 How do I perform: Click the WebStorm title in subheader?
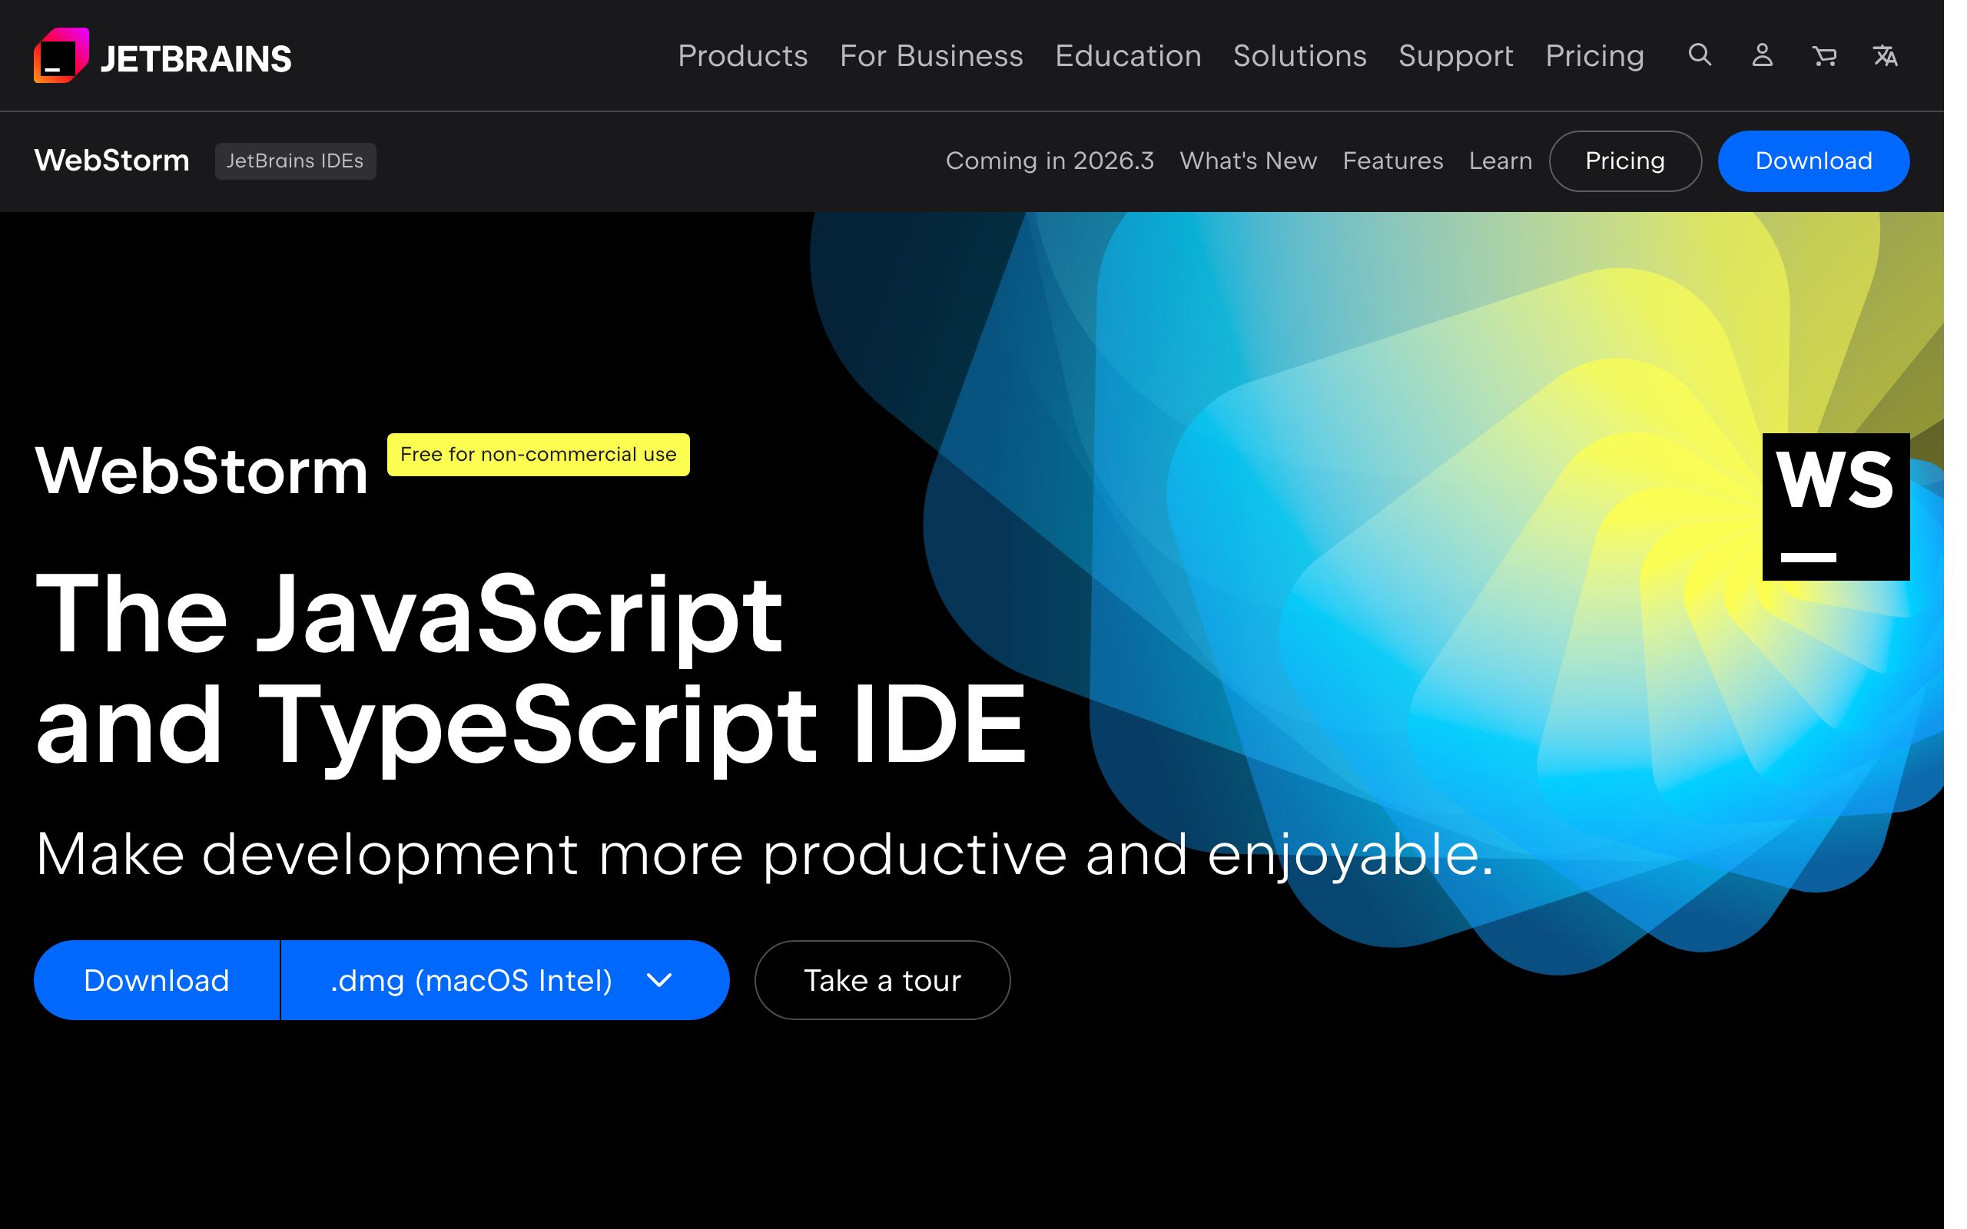(112, 160)
